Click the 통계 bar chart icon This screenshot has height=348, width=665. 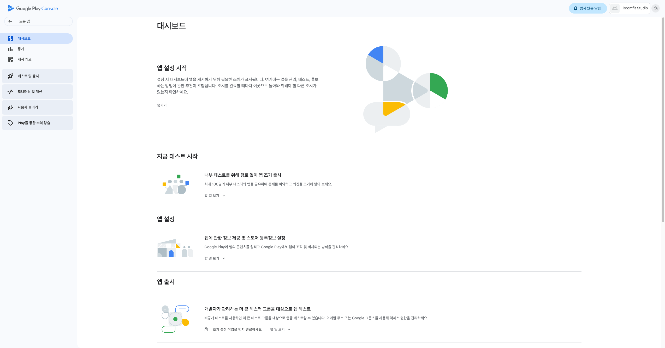pyautogui.click(x=10, y=49)
